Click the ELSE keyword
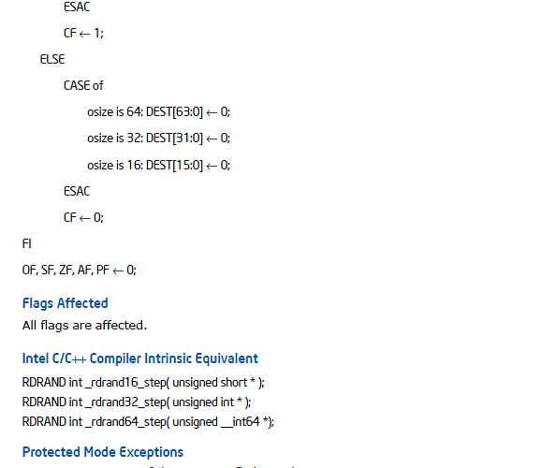This screenshot has width=542, height=468. click(52, 59)
